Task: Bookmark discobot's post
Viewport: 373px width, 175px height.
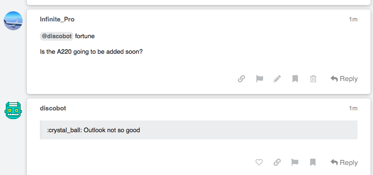Action: pos(313,162)
